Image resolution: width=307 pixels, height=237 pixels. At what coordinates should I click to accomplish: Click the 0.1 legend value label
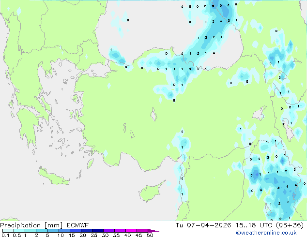coord(5,235)
